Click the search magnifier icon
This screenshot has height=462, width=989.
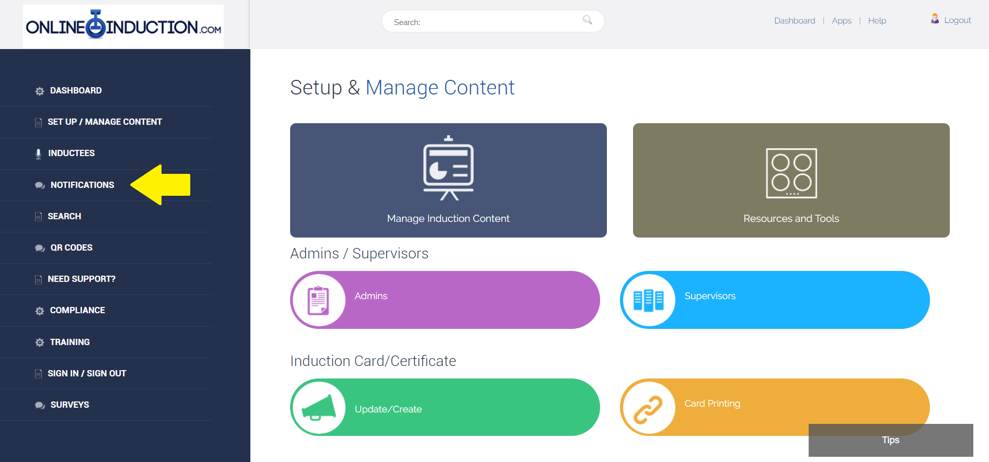588,20
